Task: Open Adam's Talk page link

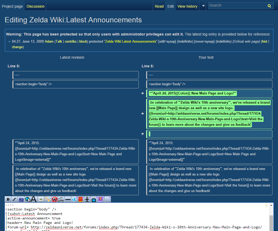Action: click(x=59, y=42)
